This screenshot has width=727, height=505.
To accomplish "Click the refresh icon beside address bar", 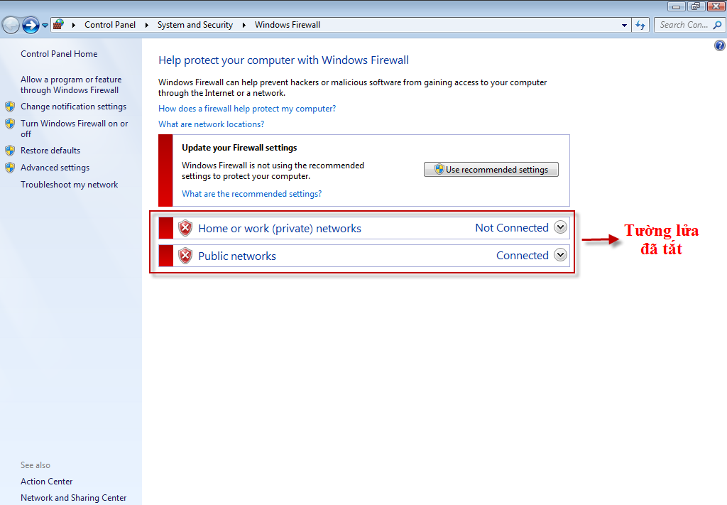I will (x=640, y=25).
